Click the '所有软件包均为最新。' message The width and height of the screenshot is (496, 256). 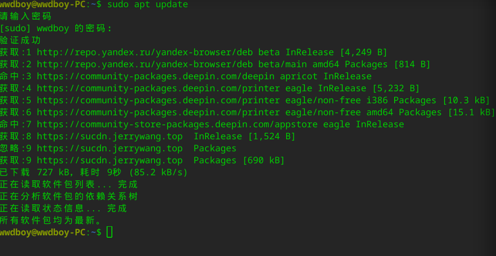tap(51, 220)
